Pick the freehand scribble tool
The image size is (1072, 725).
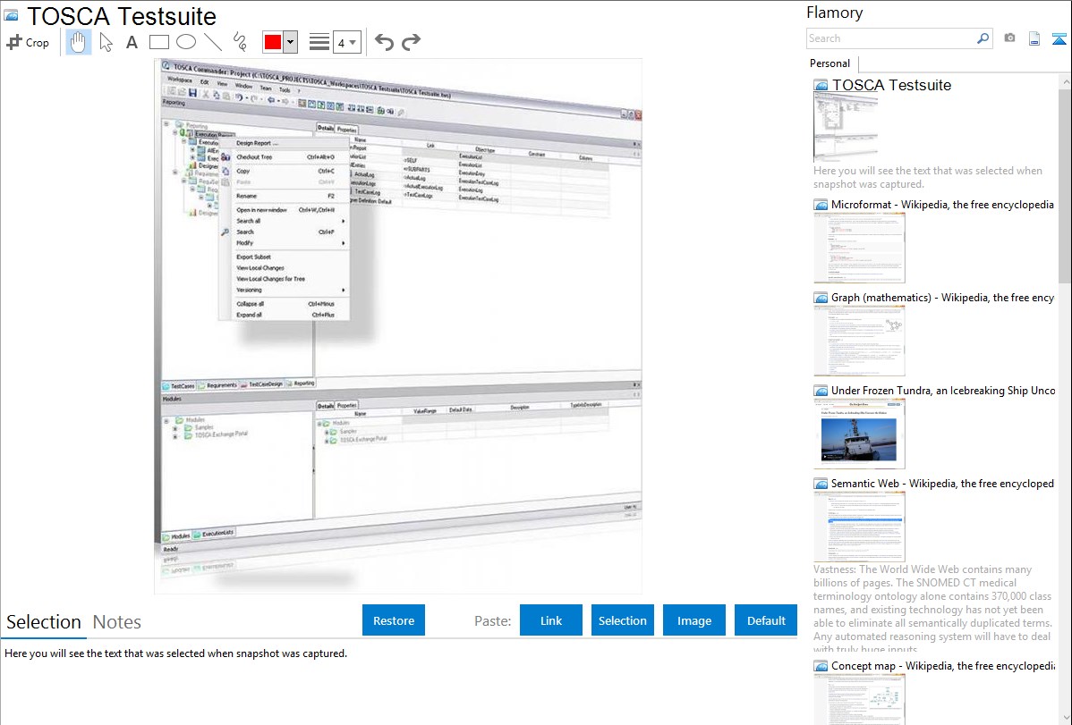[240, 42]
